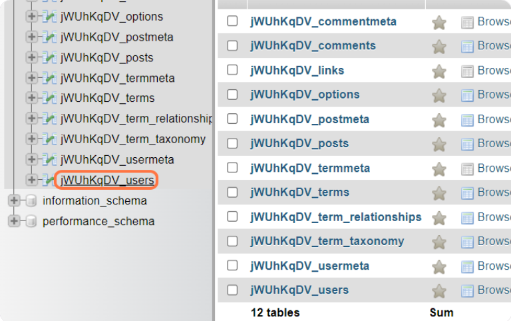Expand performance_schema database in tree
The height and width of the screenshot is (321, 511).
(x=13, y=221)
